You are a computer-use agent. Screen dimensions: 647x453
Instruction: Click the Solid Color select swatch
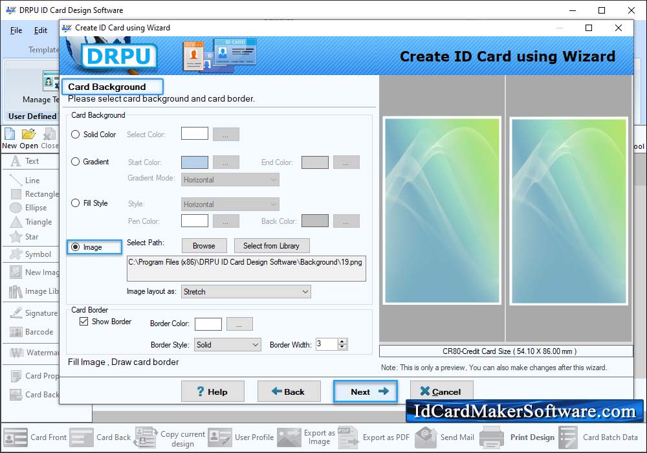click(194, 134)
